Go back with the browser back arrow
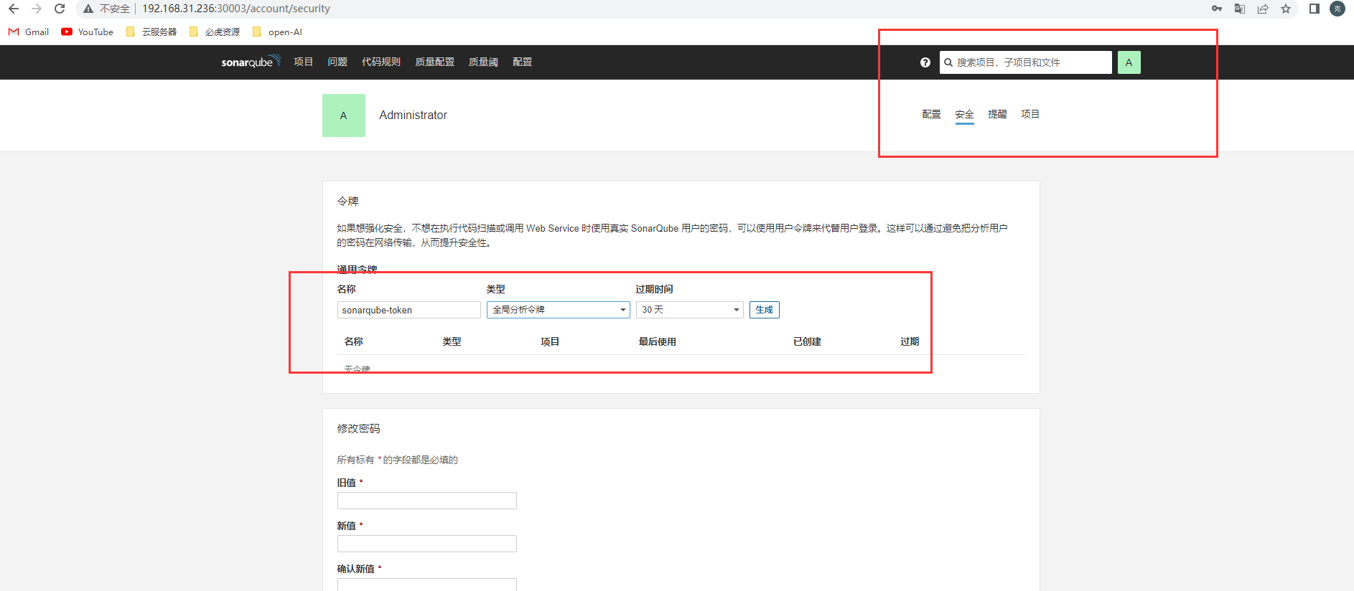The width and height of the screenshot is (1354, 591). [x=14, y=9]
